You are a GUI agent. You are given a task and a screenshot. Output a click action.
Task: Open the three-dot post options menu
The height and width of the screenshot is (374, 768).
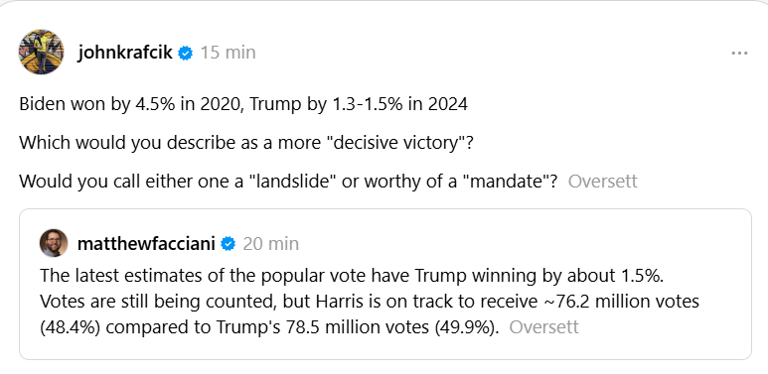(x=739, y=53)
